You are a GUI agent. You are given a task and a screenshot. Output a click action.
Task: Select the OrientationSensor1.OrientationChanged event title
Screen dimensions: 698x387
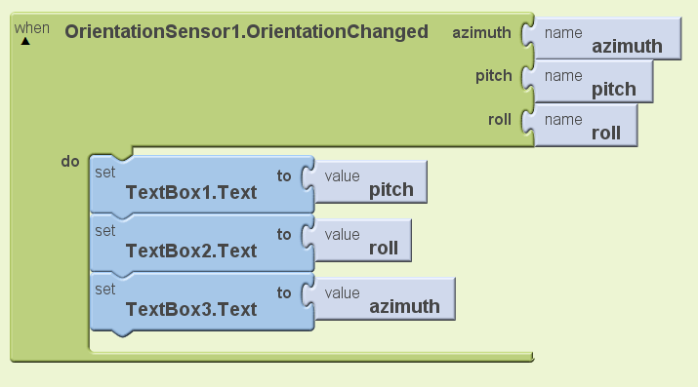coord(246,32)
